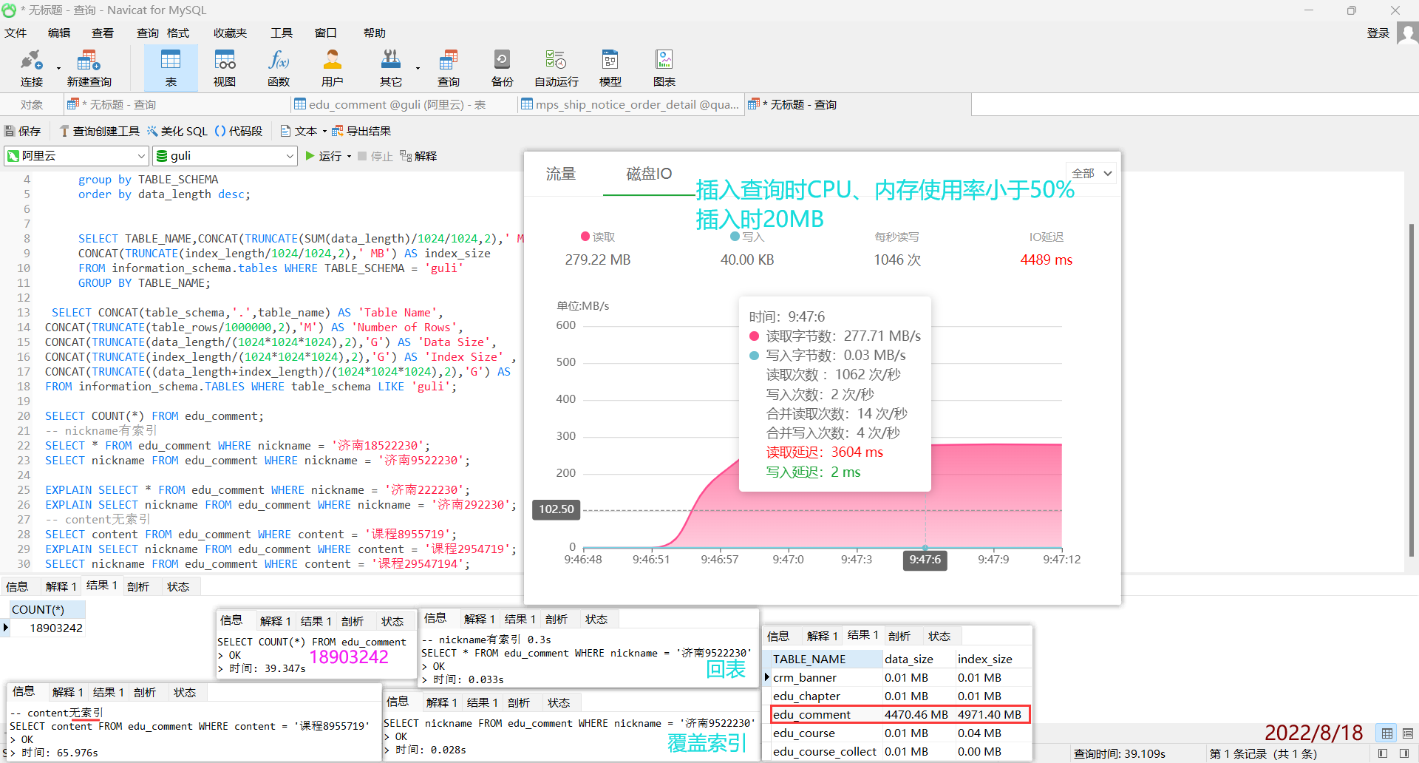Click the 导出结果 export result icon
This screenshot has width=1419, height=763.
pos(361,131)
